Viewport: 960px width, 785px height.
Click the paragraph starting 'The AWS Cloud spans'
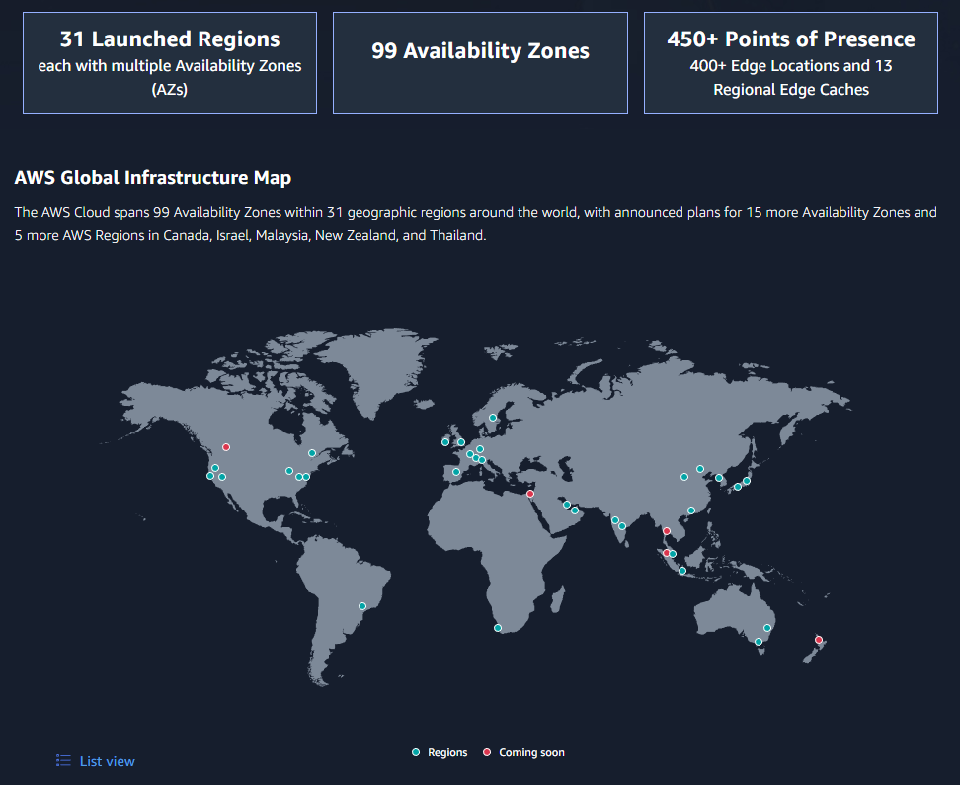click(476, 224)
